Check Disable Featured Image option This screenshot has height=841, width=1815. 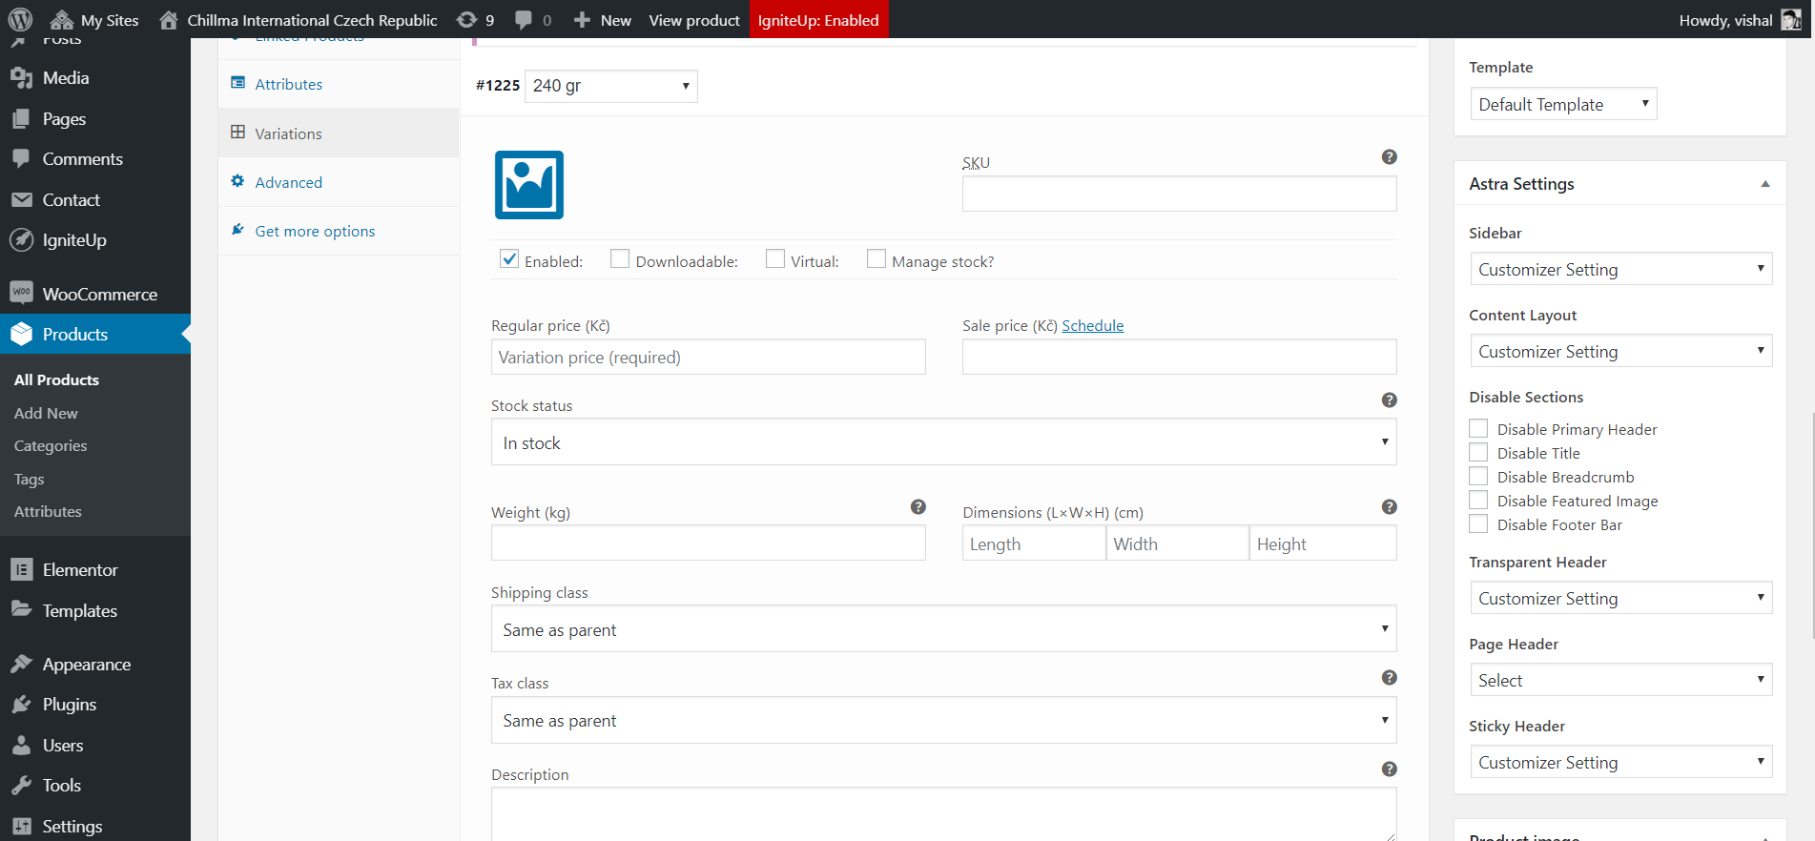1478,500
